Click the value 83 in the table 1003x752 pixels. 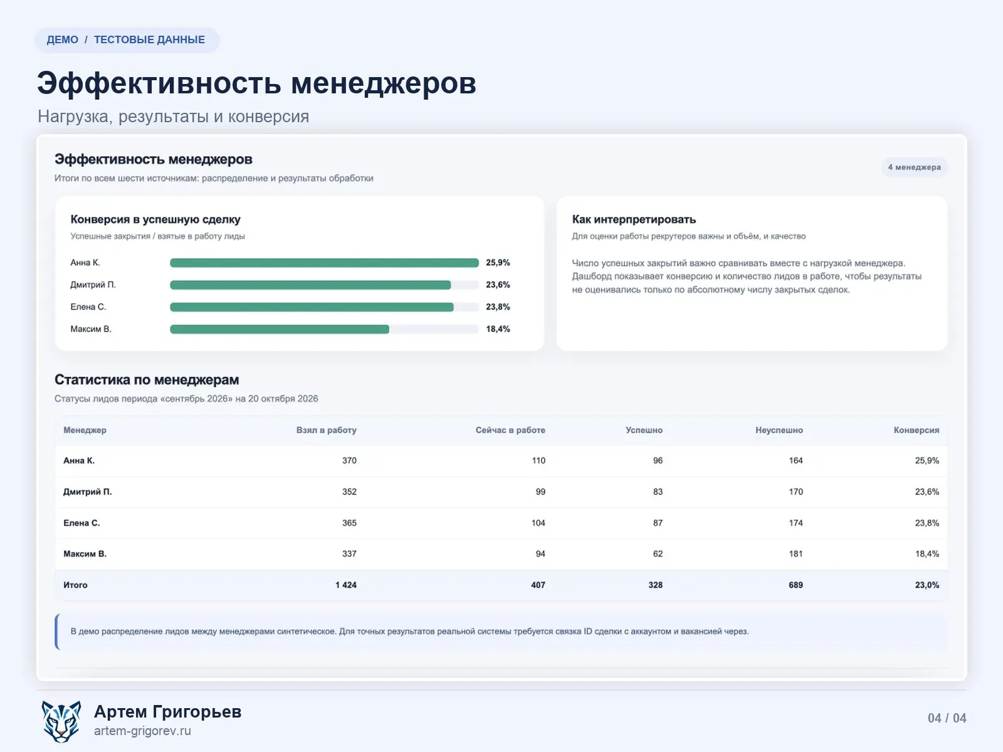(658, 492)
